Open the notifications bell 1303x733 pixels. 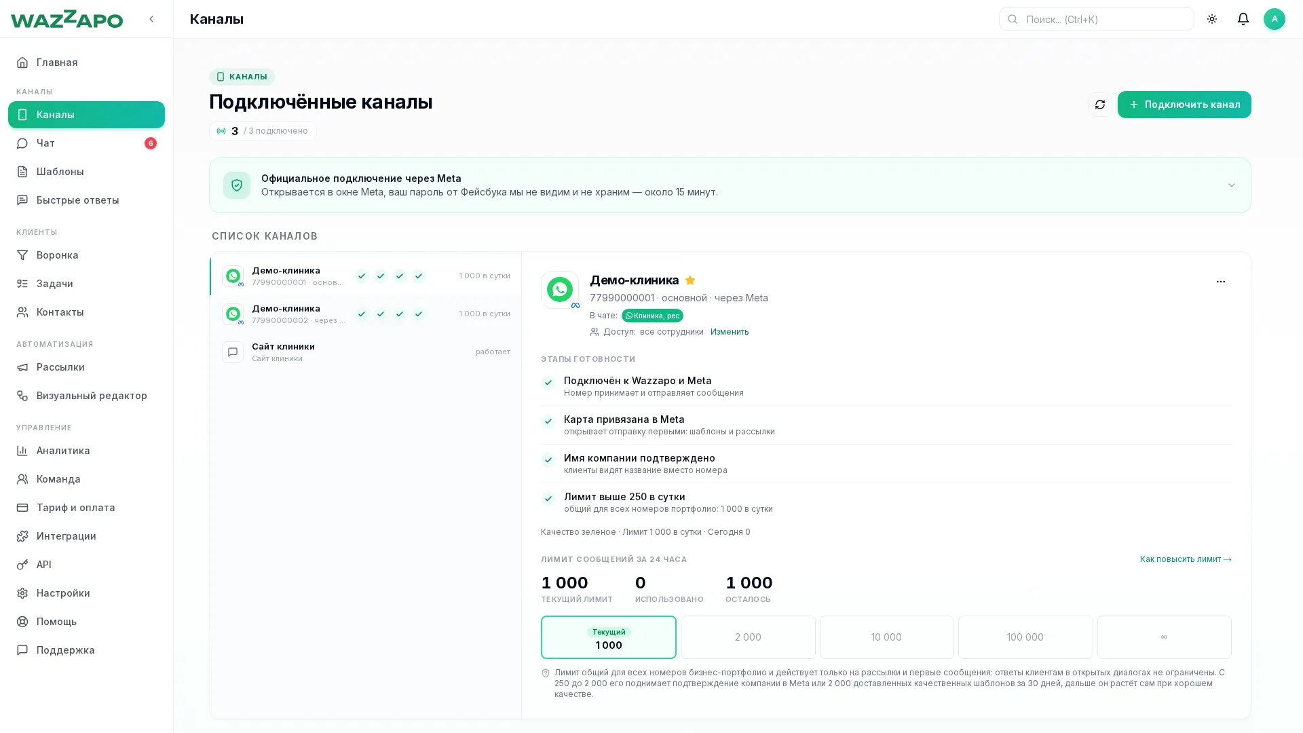1243,19
